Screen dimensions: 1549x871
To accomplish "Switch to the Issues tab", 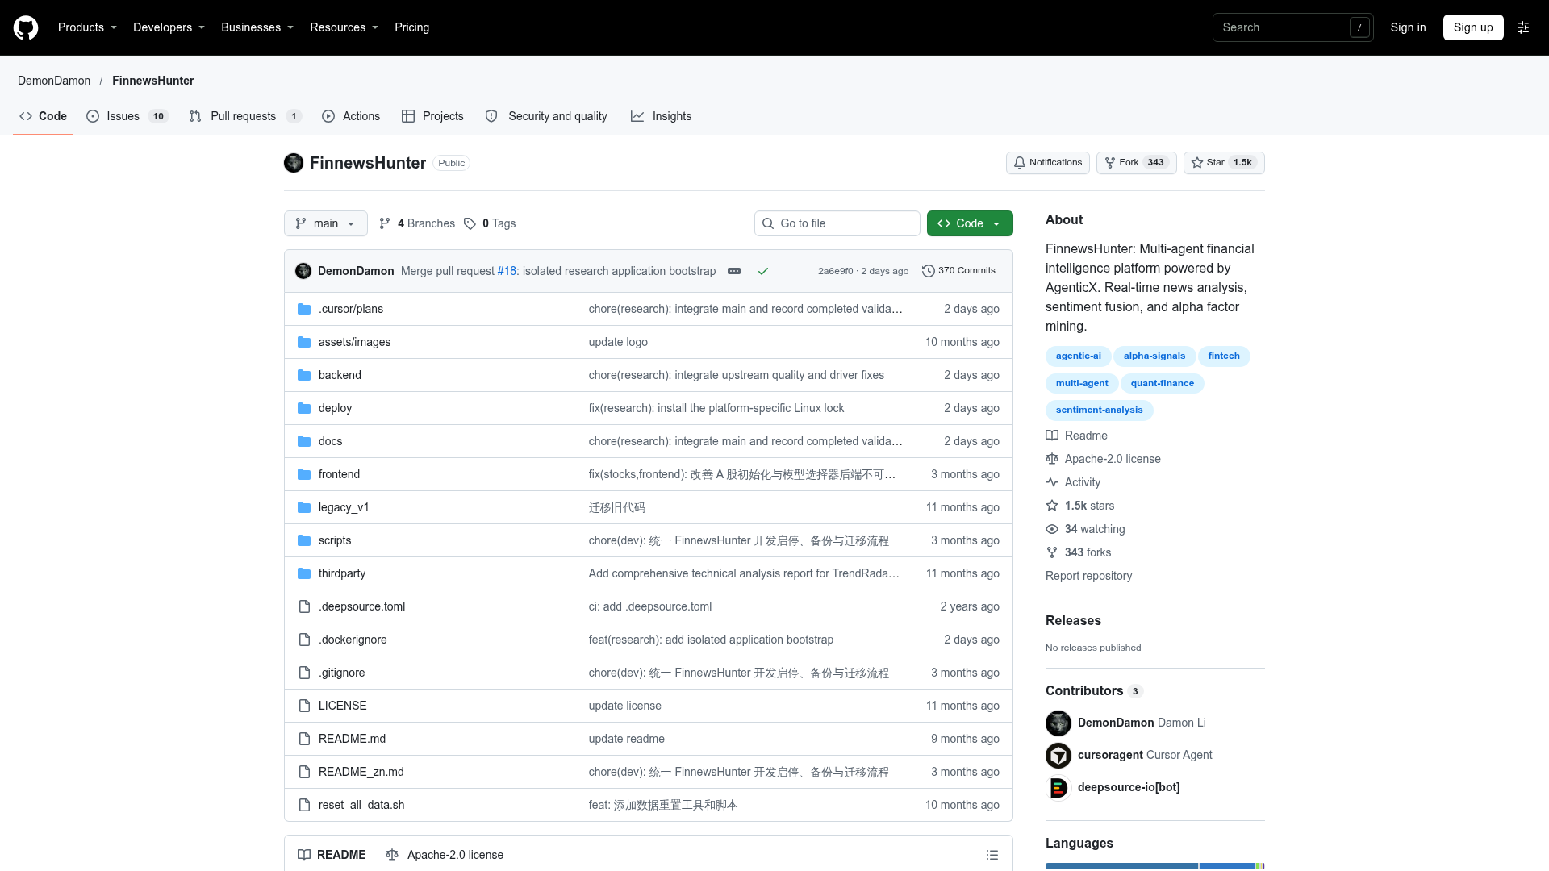I will [x=127, y=116].
